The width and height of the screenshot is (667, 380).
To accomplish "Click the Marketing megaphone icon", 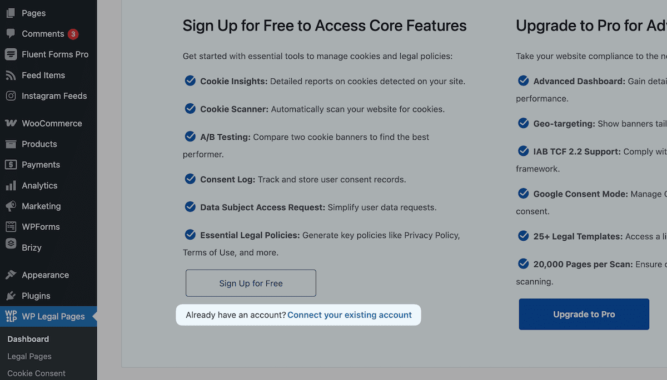I will click(11, 206).
